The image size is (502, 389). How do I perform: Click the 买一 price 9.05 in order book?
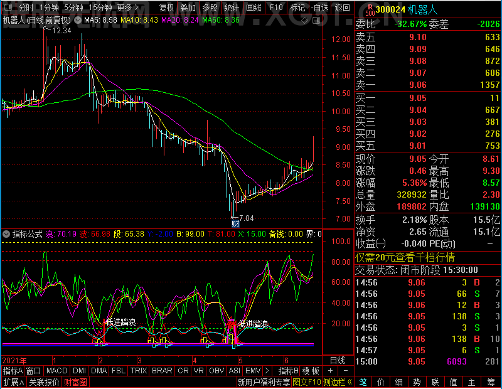[x=418, y=98]
